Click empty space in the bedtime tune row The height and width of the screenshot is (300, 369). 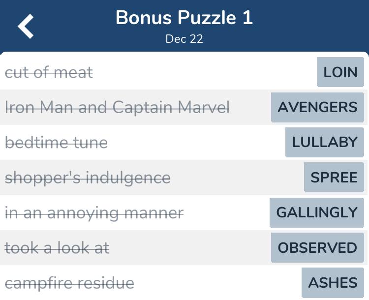click(x=196, y=142)
